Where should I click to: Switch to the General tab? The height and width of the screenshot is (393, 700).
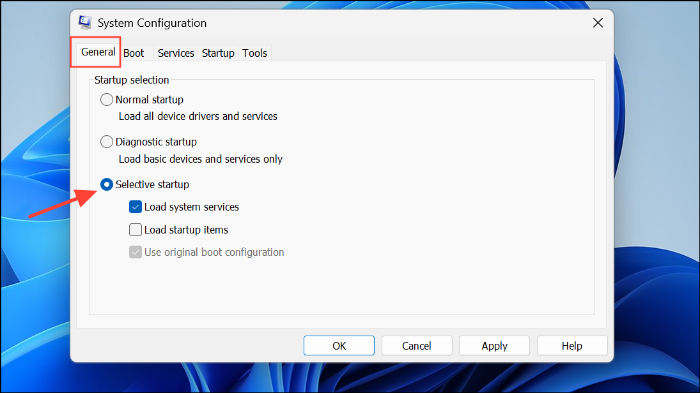click(x=98, y=52)
